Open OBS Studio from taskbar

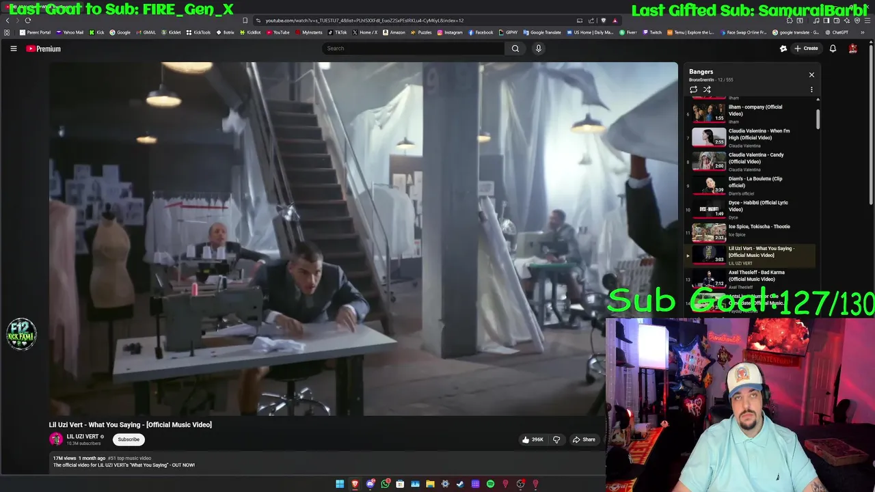tap(520, 484)
